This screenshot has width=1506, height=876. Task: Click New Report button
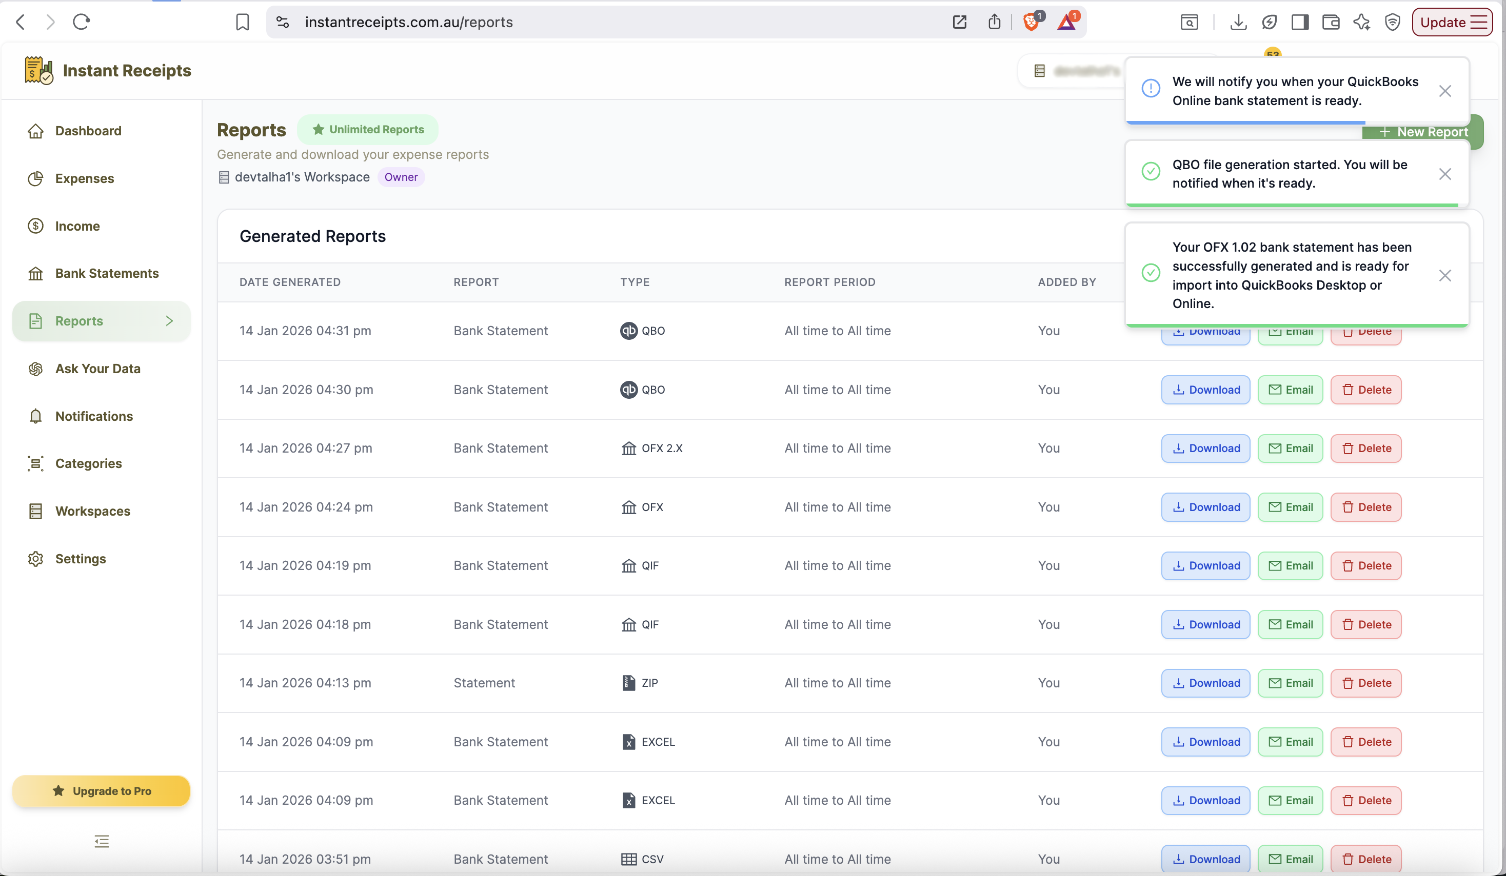(1422, 132)
